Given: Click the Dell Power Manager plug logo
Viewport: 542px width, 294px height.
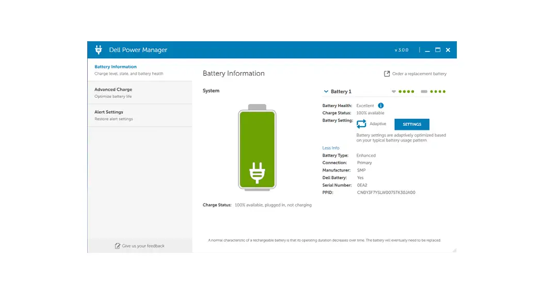Looking at the screenshot, I should pyautogui.click(x=99, y=50).
